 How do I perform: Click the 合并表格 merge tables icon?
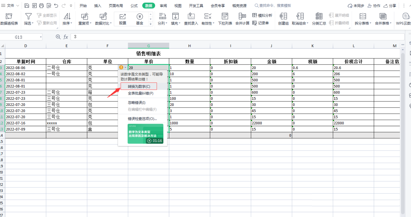point(383,16)
